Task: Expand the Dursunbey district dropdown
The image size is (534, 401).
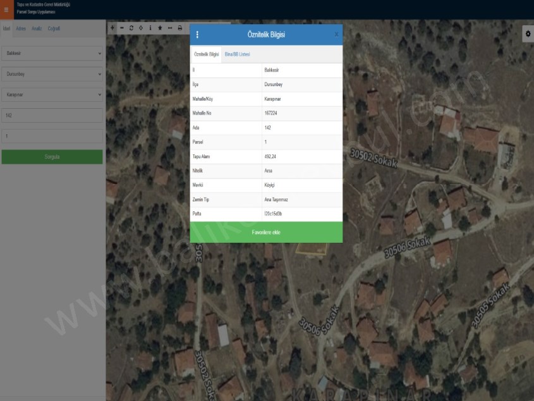Action: (52, 74)
